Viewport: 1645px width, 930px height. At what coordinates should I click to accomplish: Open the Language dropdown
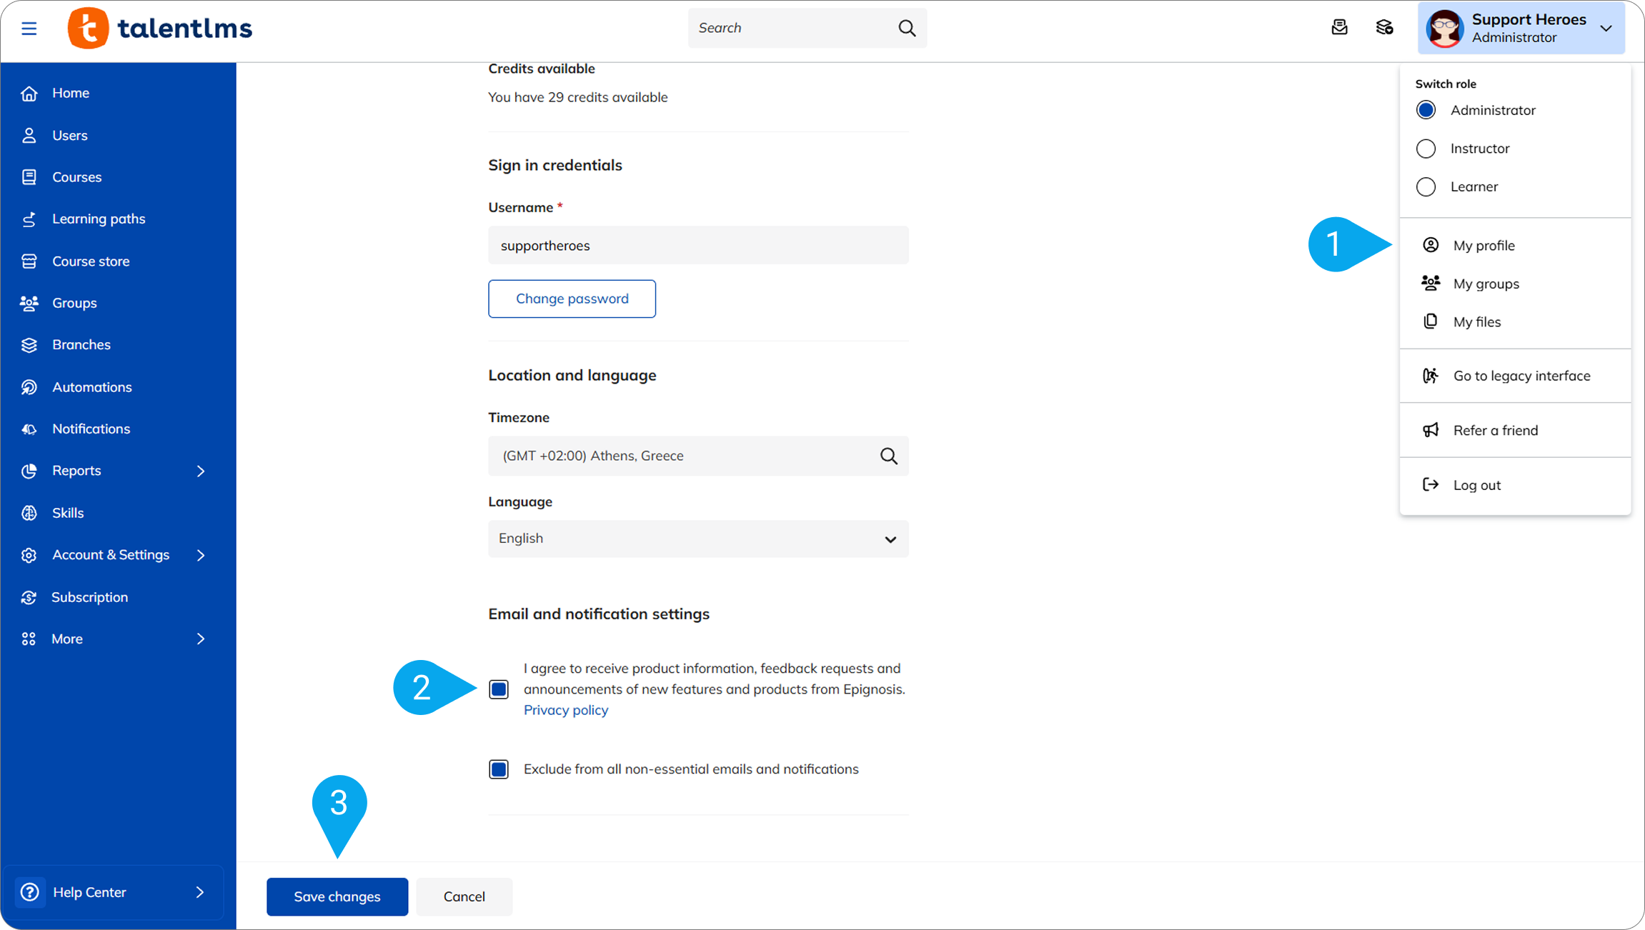(697, 539)
